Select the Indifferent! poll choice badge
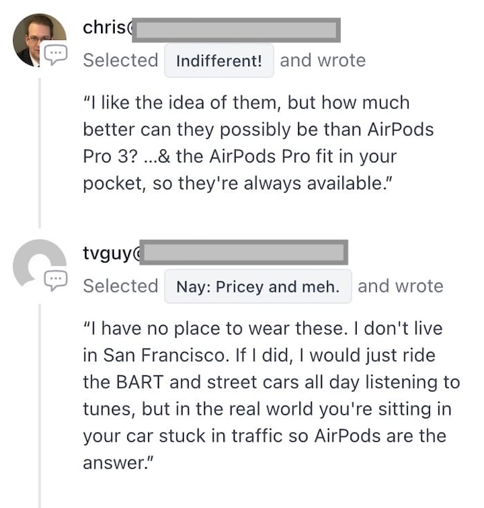The height and width of the screenshot is (508, 484). coord(219,61)
